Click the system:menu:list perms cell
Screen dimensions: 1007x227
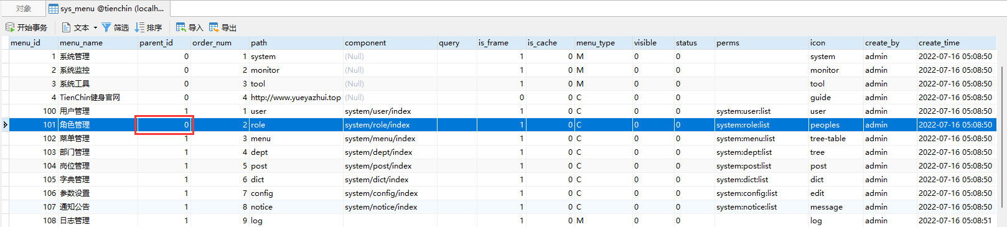tap(762, 139)
